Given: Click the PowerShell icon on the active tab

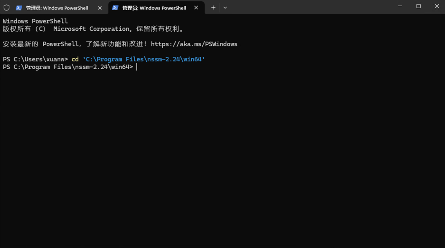Looking at the screenshot, I should pyautogui.click(x=115, y=7).
